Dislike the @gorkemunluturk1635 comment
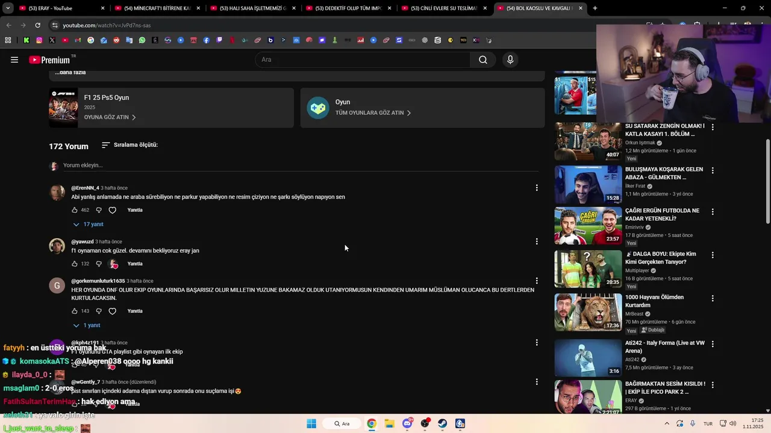 tap(99, 311)
